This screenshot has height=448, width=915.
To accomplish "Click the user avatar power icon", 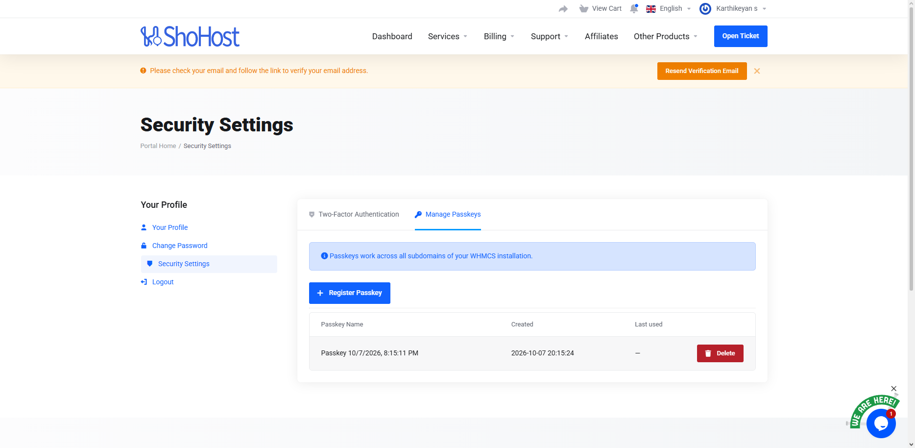I will pyautogui.click(x=705, y=8).
